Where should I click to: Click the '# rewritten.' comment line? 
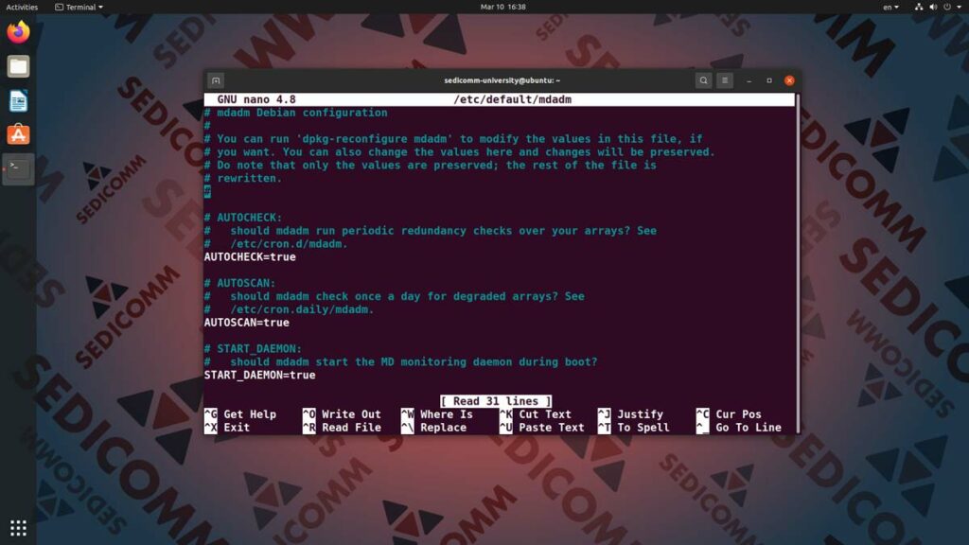[243, 178]
